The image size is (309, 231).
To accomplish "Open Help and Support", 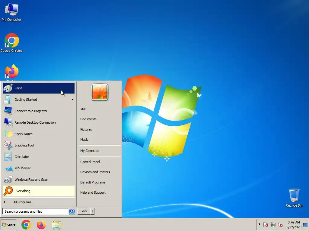I will click(x=93, y=192).
